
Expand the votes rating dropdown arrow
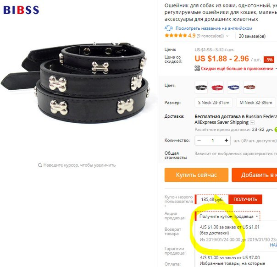227,36
